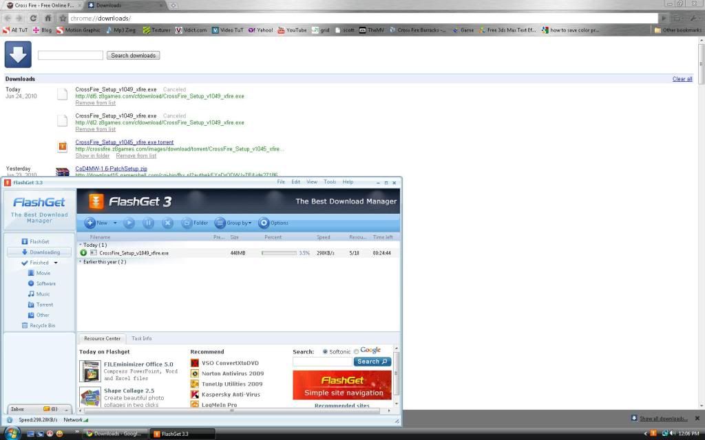Switch to the Task Info tab

[x=141, y=338]
